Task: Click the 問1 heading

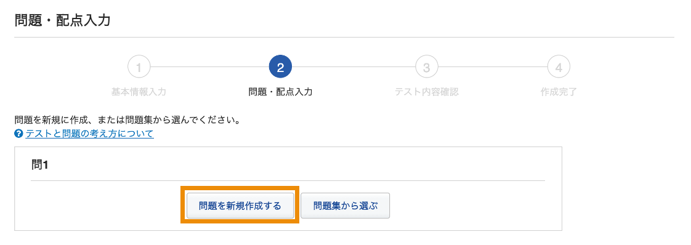Action: point(39,164)
